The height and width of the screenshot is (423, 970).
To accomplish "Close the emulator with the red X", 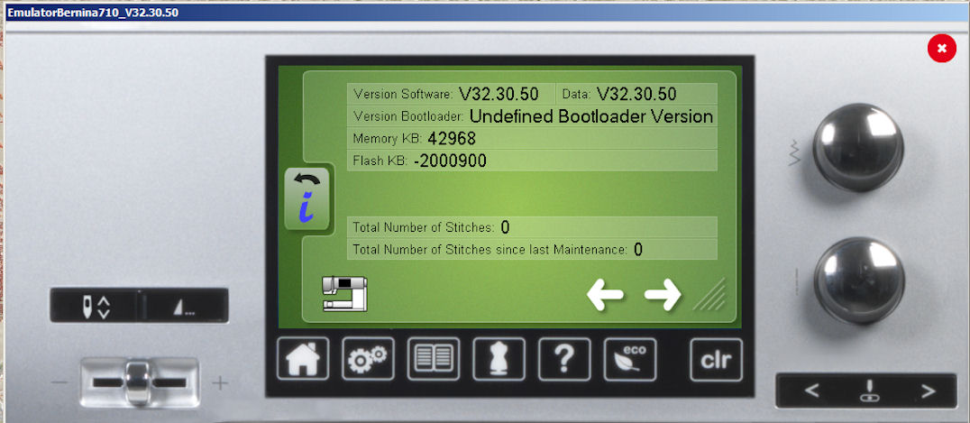I will [941, 49].
